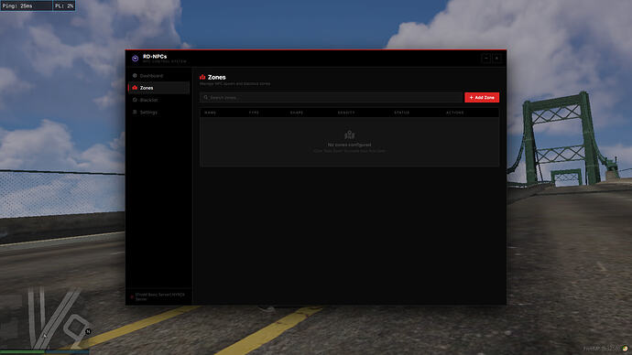This screenshot has width=632, height=355.
Task: Open the Blacklist sidebar section
Action: click(158, 100)
